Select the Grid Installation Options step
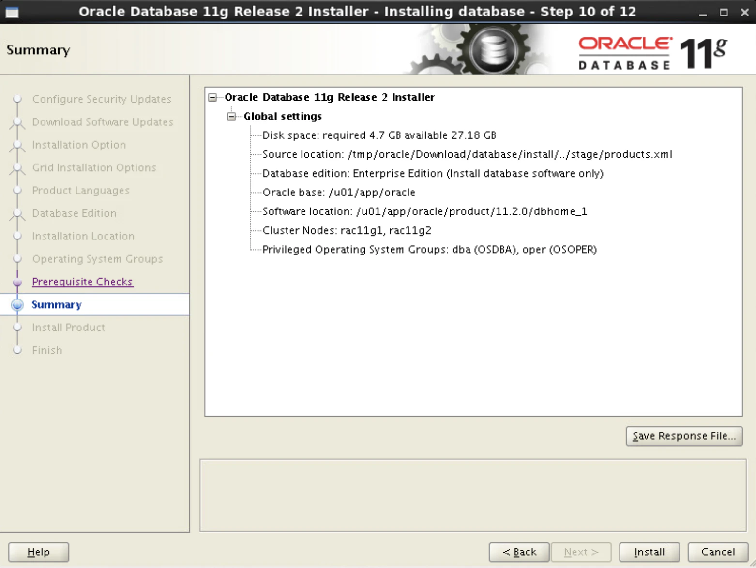756x568 pixels. point(94,168)
